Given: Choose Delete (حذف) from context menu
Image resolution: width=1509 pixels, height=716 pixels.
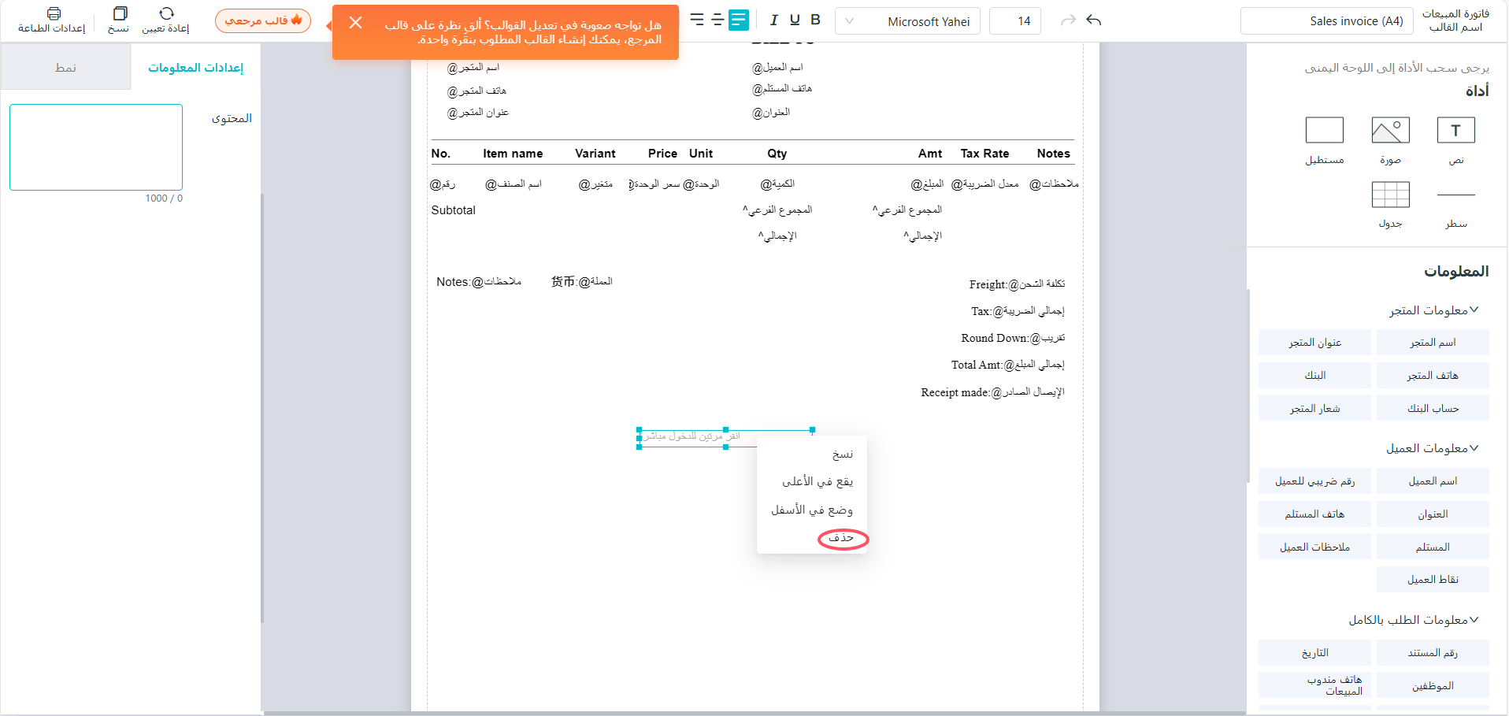Looking at the screenshot, I should (x=841, y=538).
